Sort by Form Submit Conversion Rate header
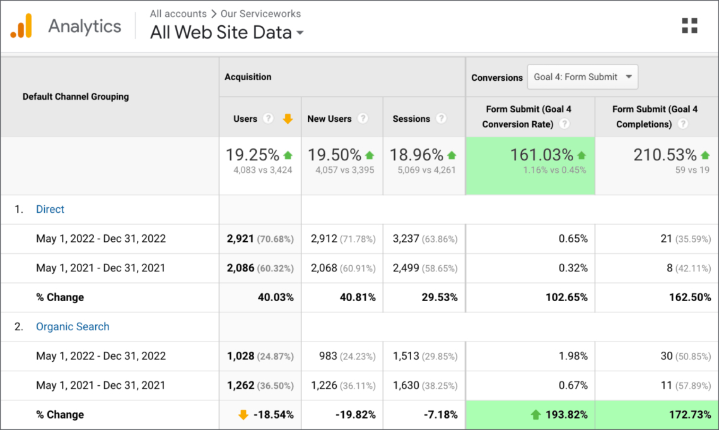This screenshot has width=719, height=430. point(520,117)
